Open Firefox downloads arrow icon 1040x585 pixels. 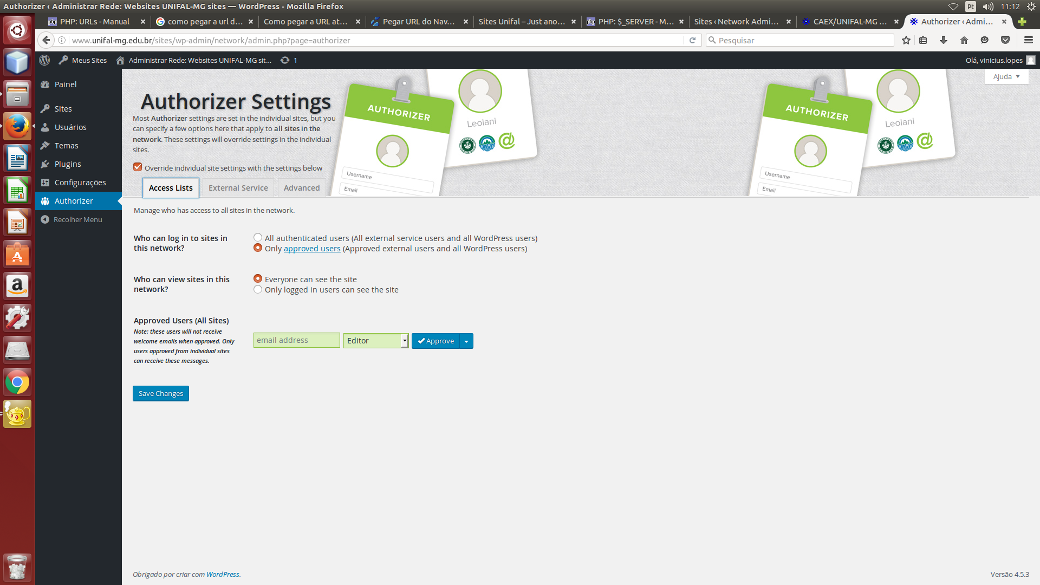tap(944, 40)
